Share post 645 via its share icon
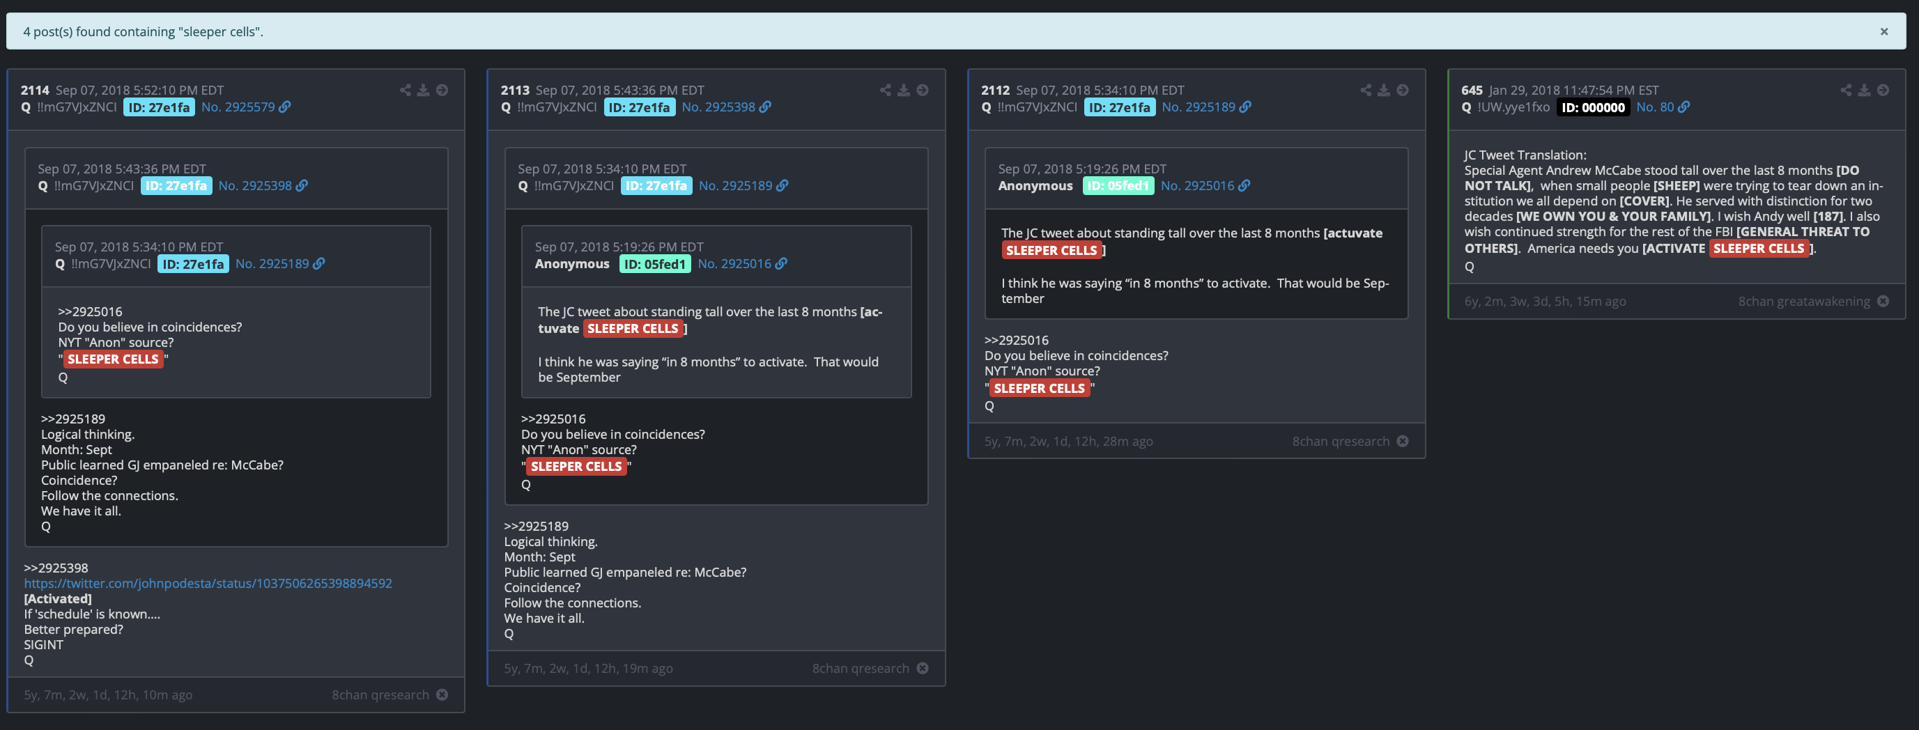 1846,90
